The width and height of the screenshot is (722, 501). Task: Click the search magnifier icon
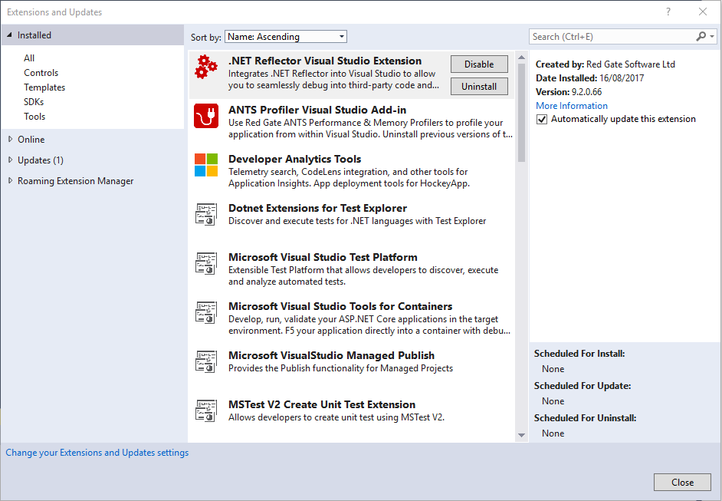tap(701, 36)
